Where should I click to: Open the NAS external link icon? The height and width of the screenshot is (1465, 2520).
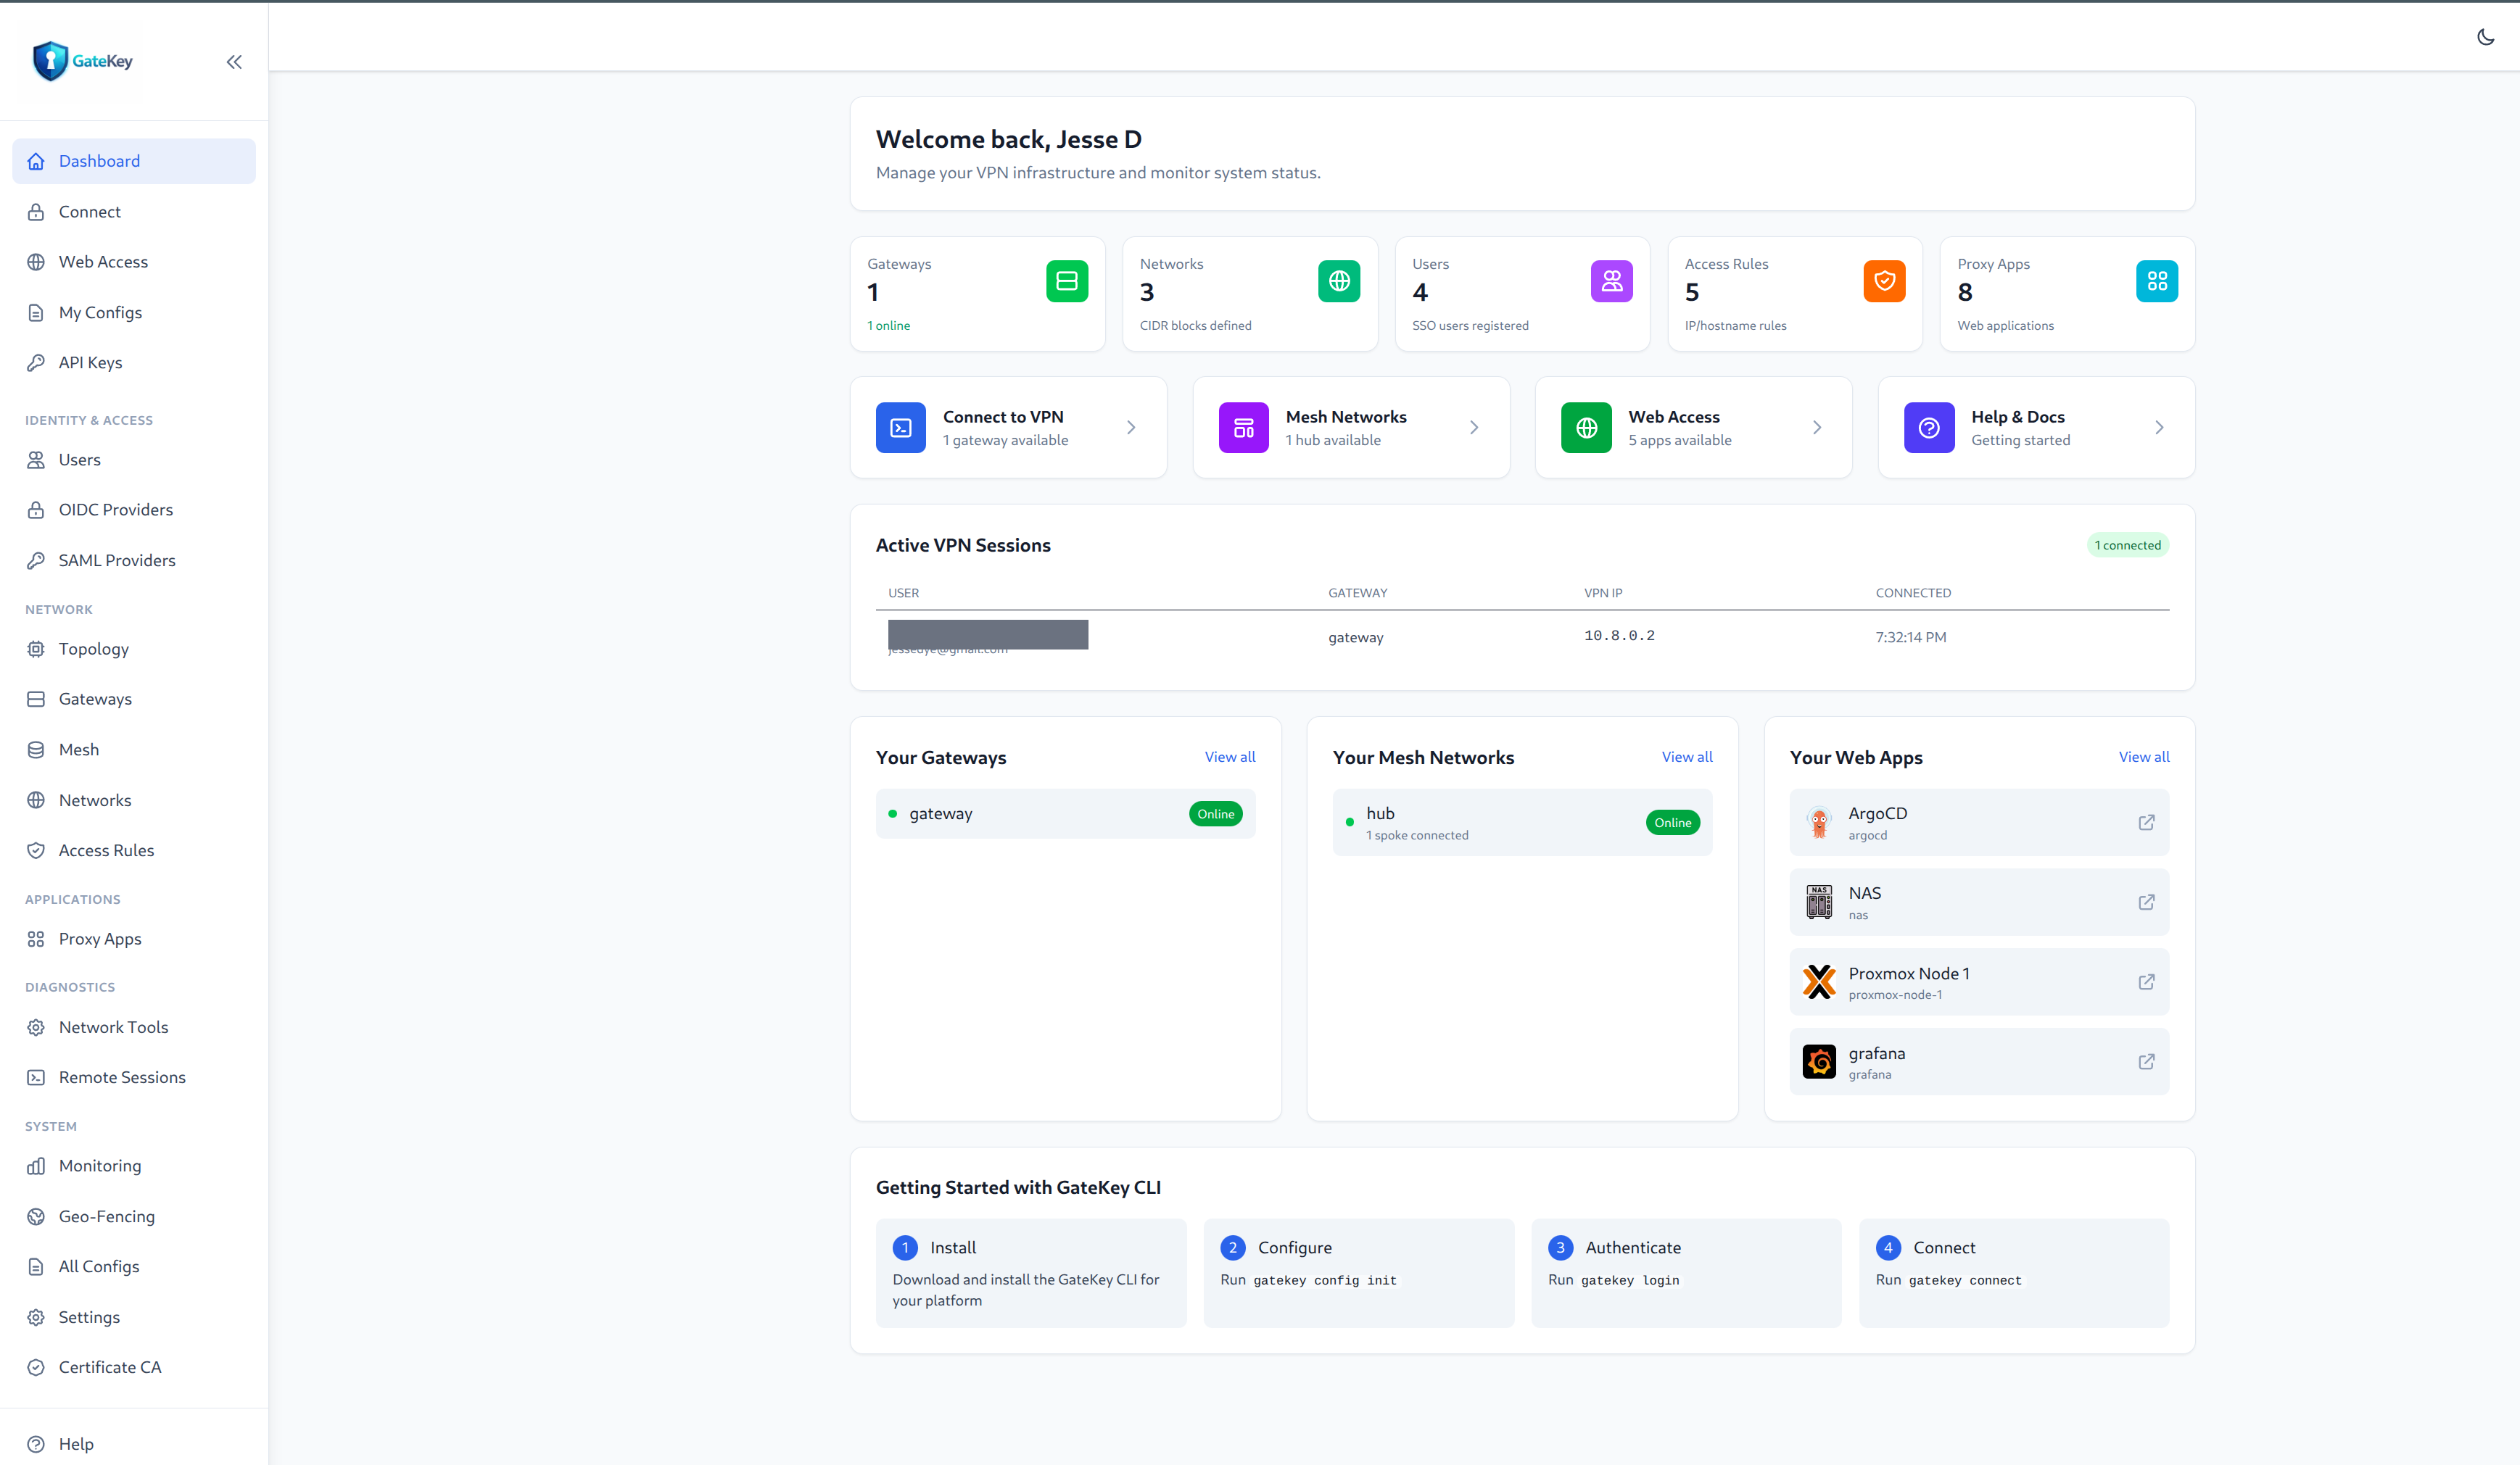(x=2146, y=902)
